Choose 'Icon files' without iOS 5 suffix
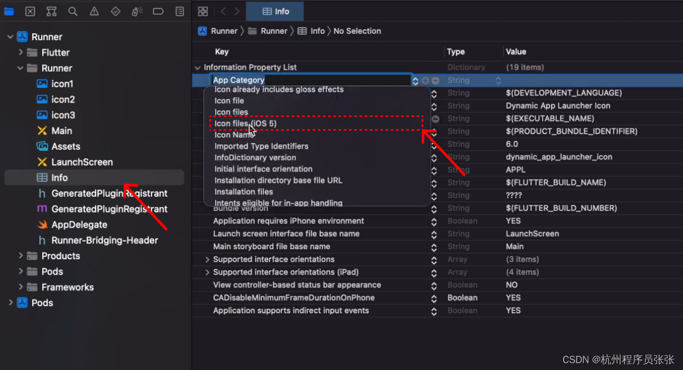 pyautogui.click(x=231, y=112)
